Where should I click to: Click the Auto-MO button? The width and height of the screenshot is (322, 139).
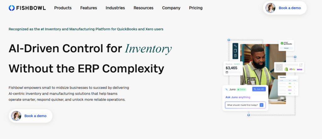(259, 89)
